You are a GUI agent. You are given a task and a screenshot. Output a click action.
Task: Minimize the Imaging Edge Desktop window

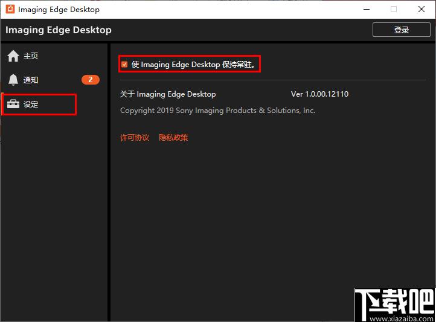[x=367, y=9]
